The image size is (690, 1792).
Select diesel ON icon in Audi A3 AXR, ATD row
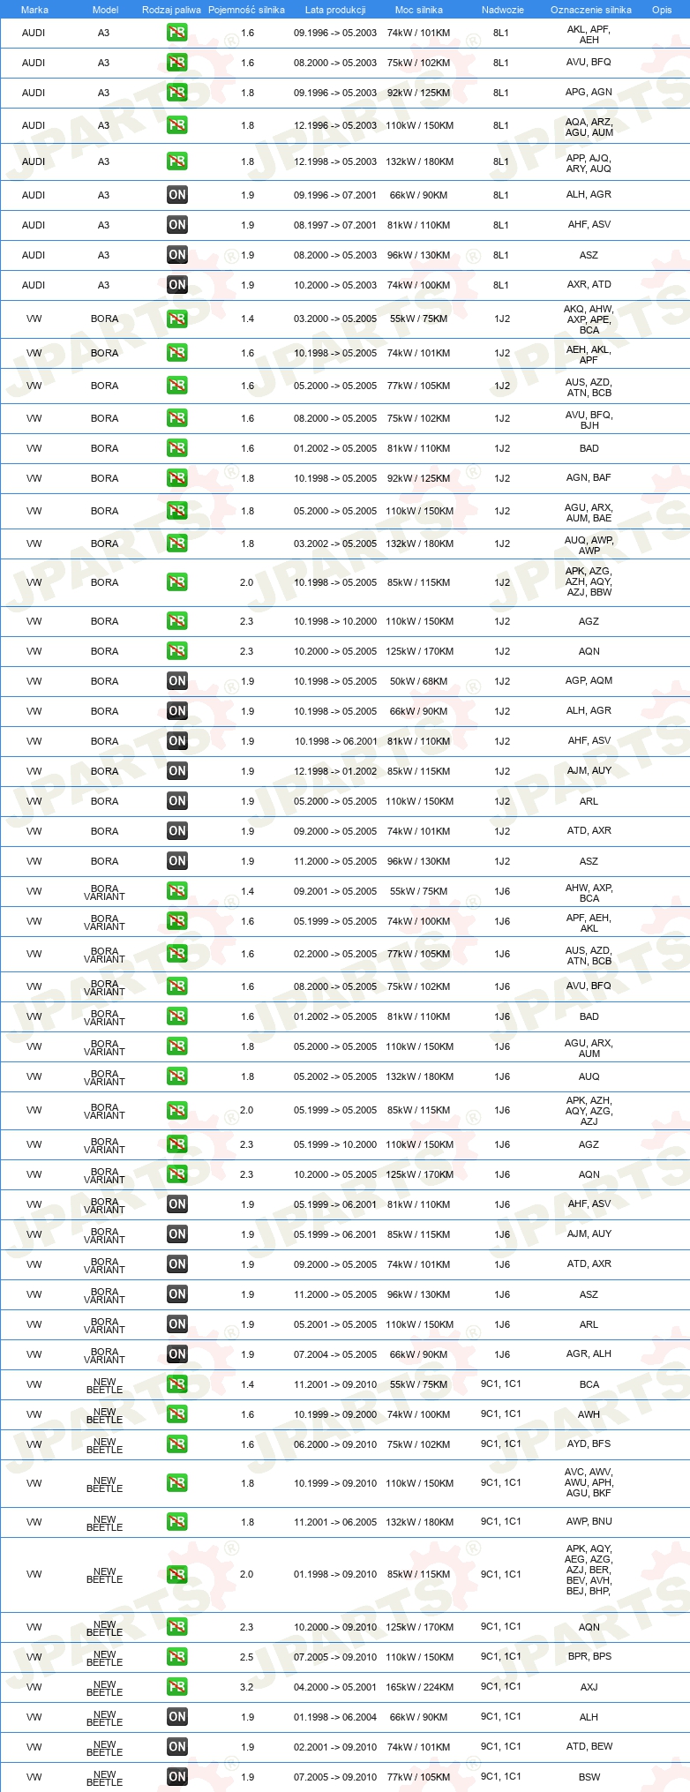tap(176, 285)
